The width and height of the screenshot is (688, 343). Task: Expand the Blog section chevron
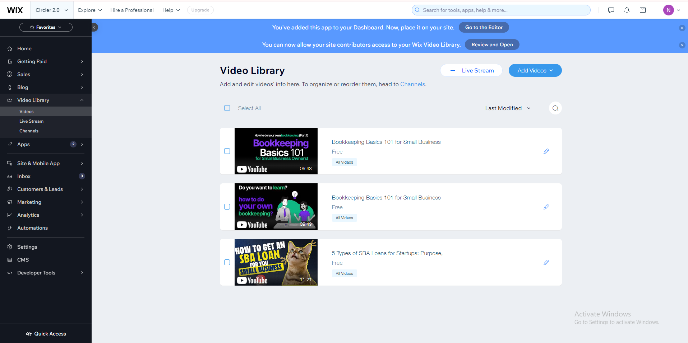pyautogui.click(x=82, y=87)
